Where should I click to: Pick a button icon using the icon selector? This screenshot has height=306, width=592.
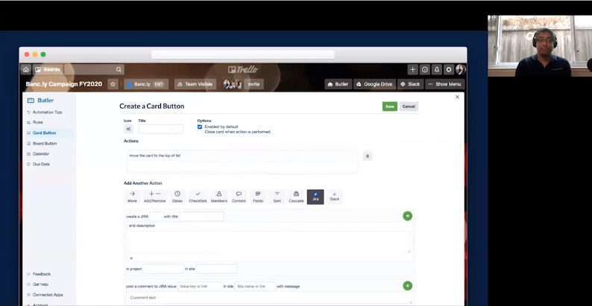pos(129,129)
